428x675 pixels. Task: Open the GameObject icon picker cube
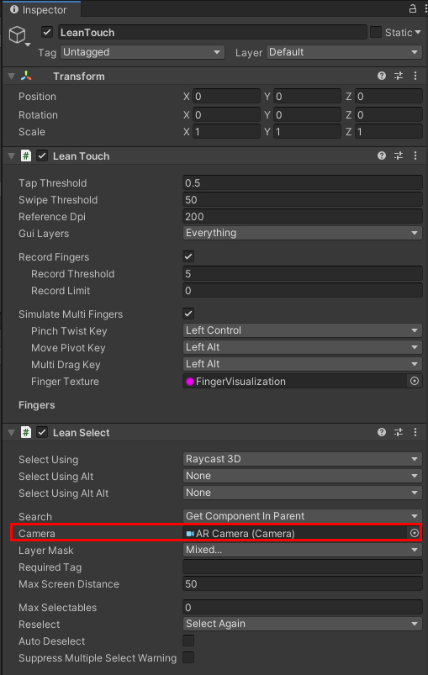click(x=17, y=34)
